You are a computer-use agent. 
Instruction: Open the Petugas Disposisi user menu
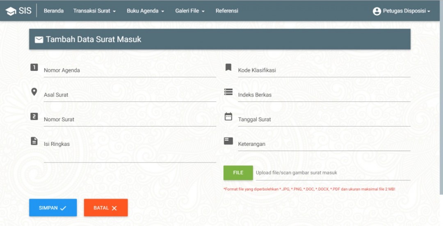[x=402, y=11]
